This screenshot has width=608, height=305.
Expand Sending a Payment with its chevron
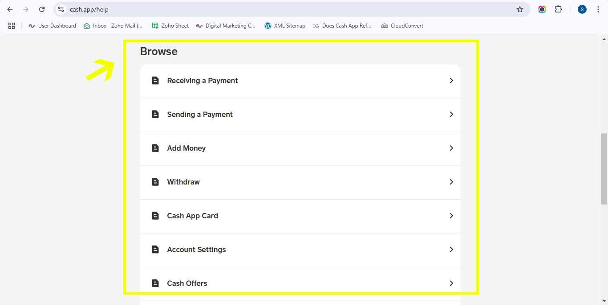[451, 114]
